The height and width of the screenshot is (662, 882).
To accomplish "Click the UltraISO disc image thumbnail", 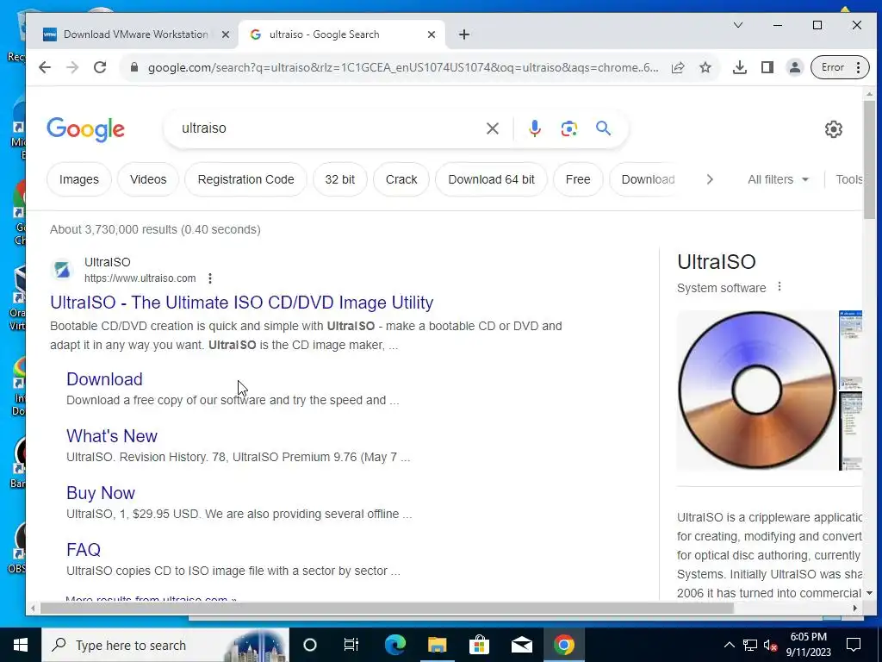I will click(x=756, y=390).
